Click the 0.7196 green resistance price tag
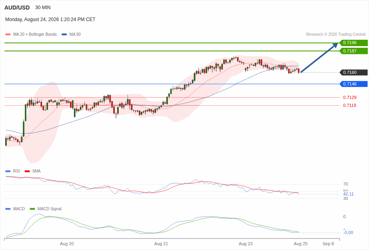 354,43
